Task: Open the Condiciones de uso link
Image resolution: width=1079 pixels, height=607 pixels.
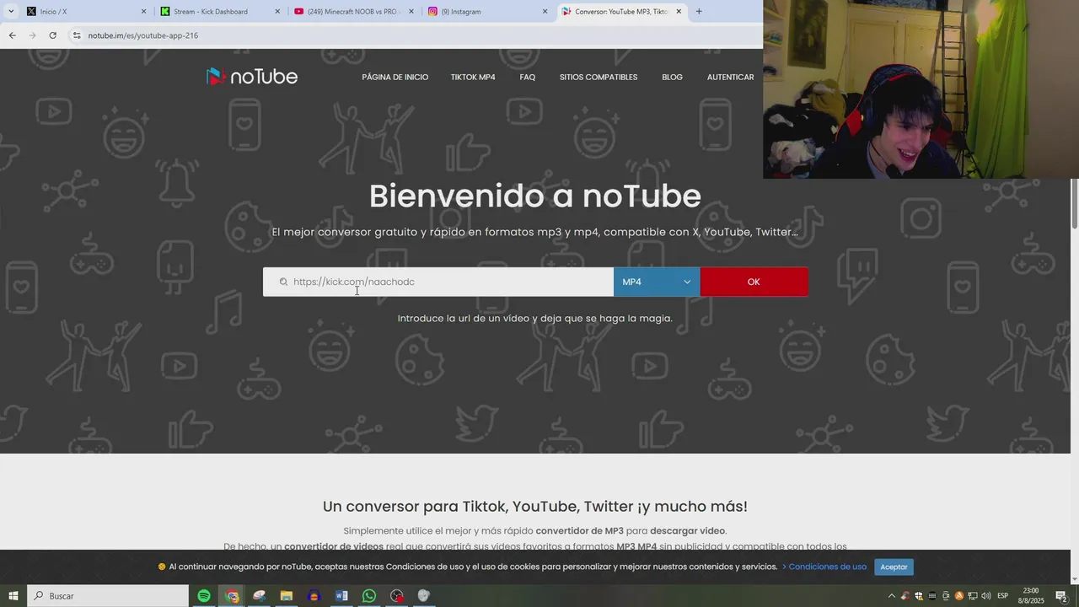Action: [827, 567]
